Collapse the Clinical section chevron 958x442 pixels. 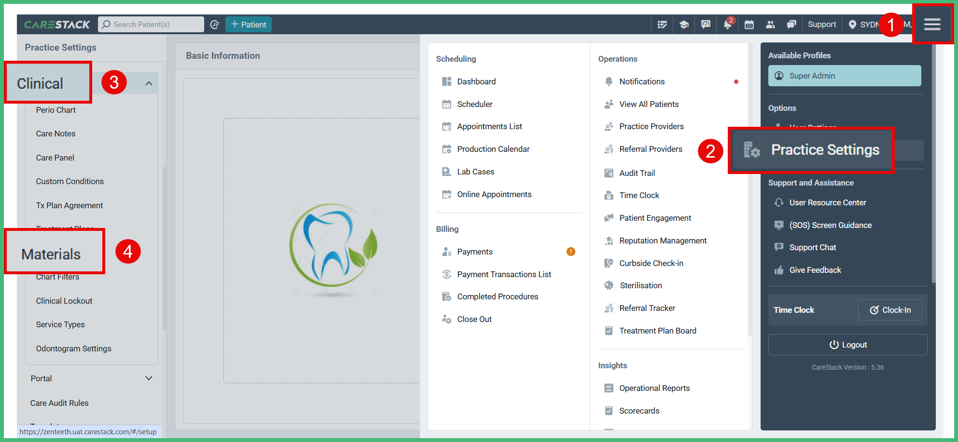150,83
